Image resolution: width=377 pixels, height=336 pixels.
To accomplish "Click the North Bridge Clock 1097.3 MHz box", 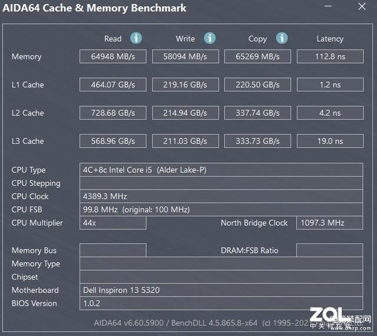I will pyautogui.click(x=330, y=223).
